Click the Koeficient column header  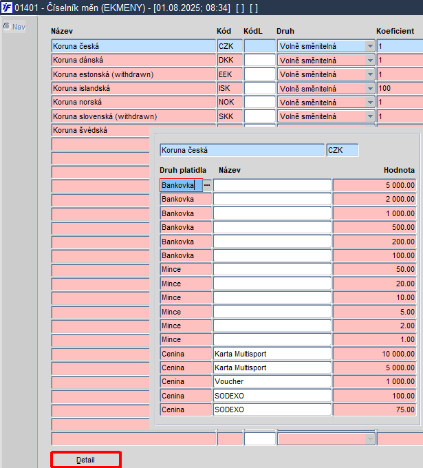click(395, 31)
